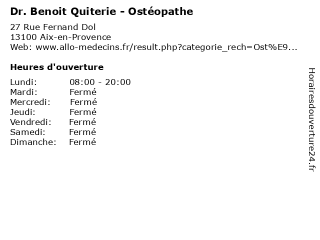Screen dimensions: 320x240
Task: Select the Vendredi day label
Action: pos(30,122)
